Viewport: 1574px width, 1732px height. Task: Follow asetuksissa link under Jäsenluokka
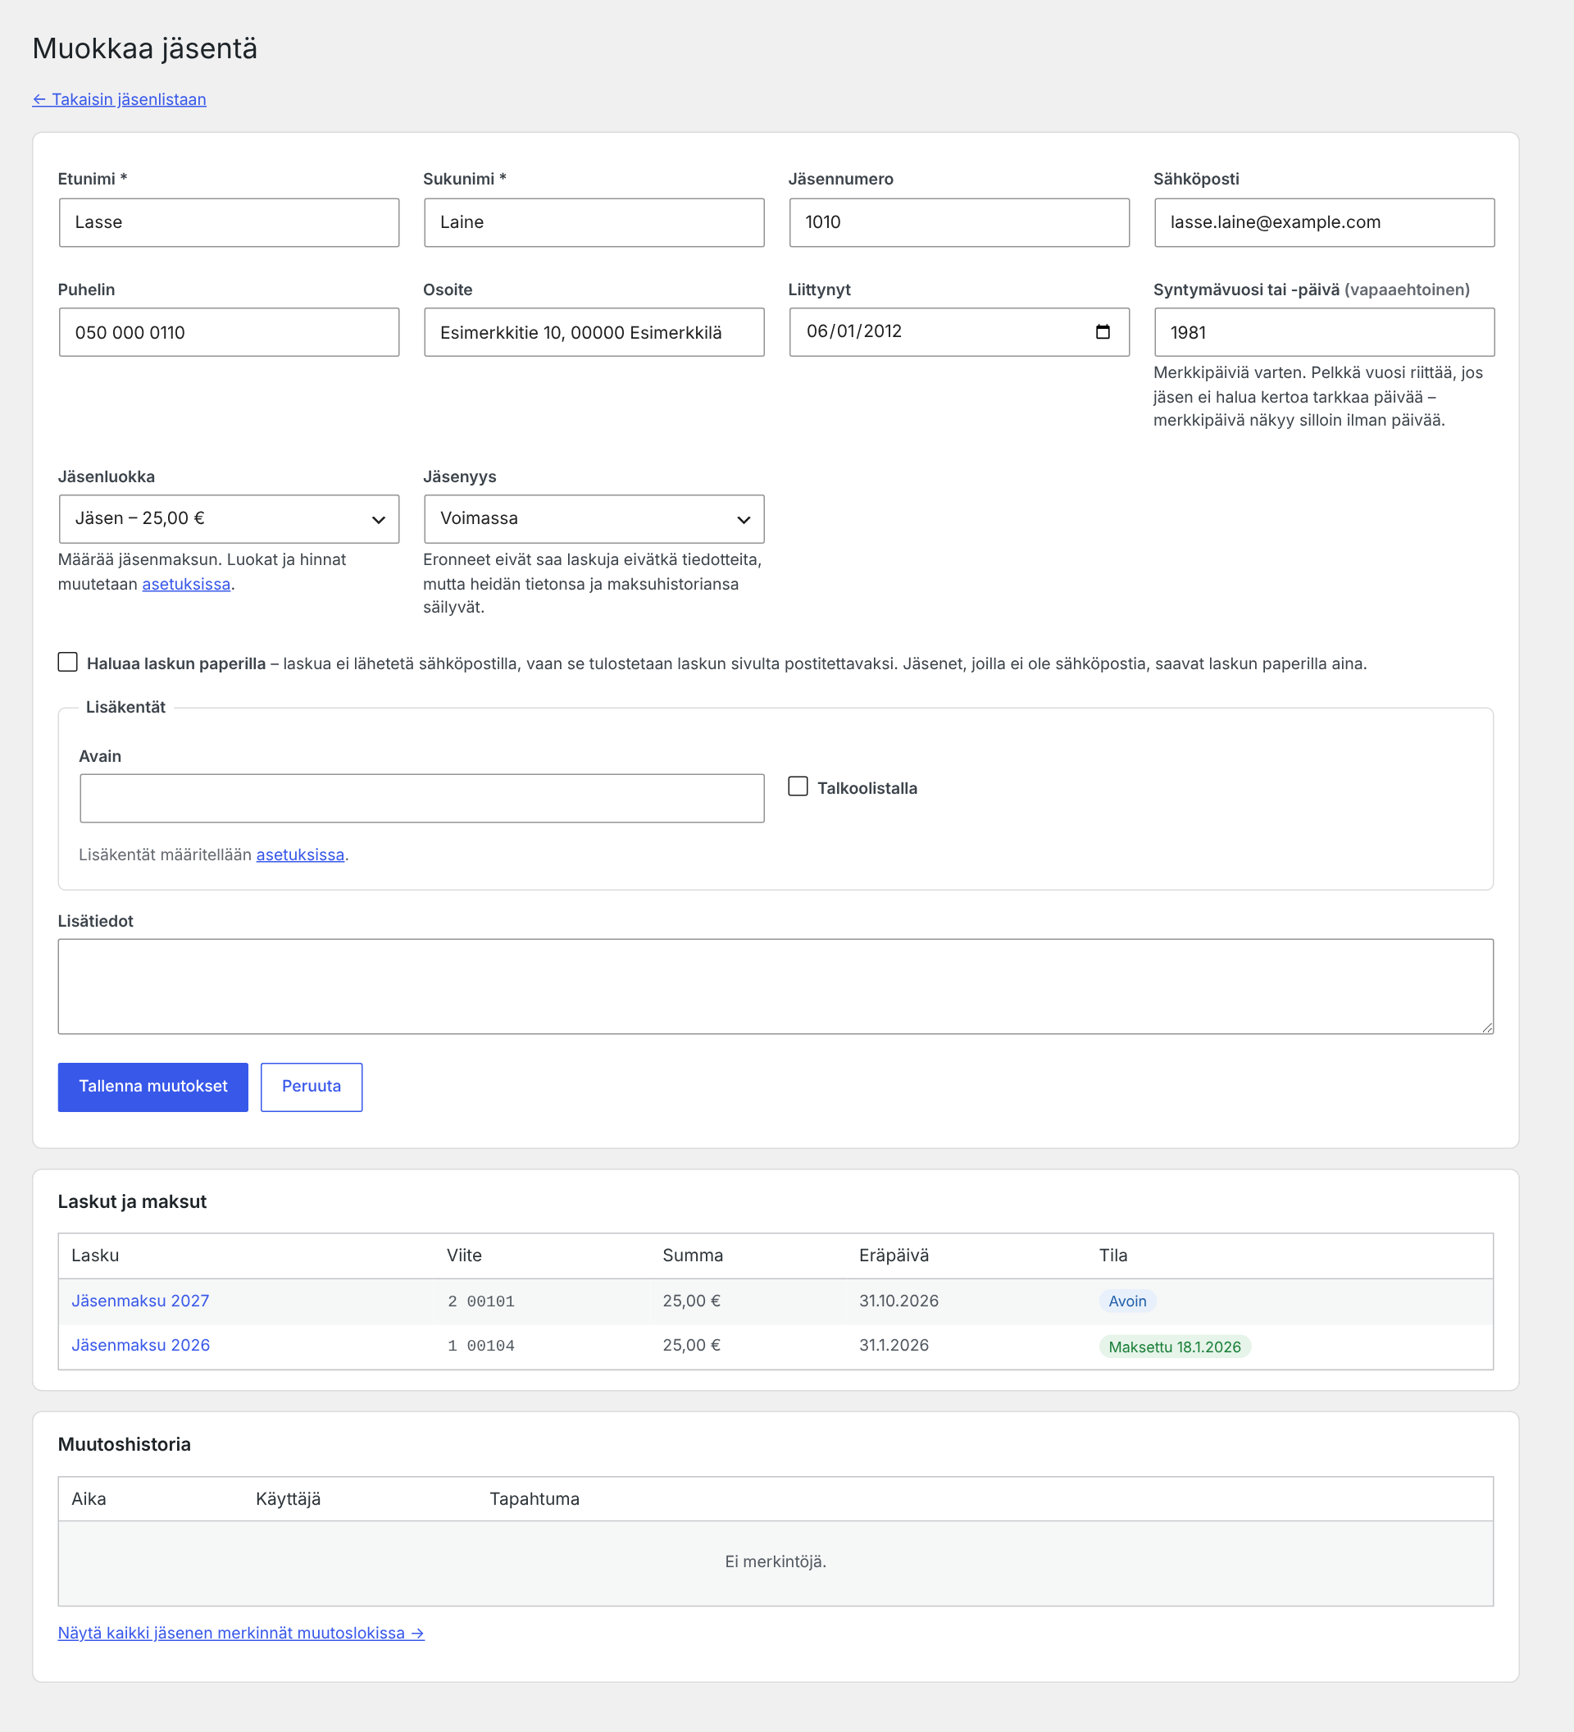[186, 584]
